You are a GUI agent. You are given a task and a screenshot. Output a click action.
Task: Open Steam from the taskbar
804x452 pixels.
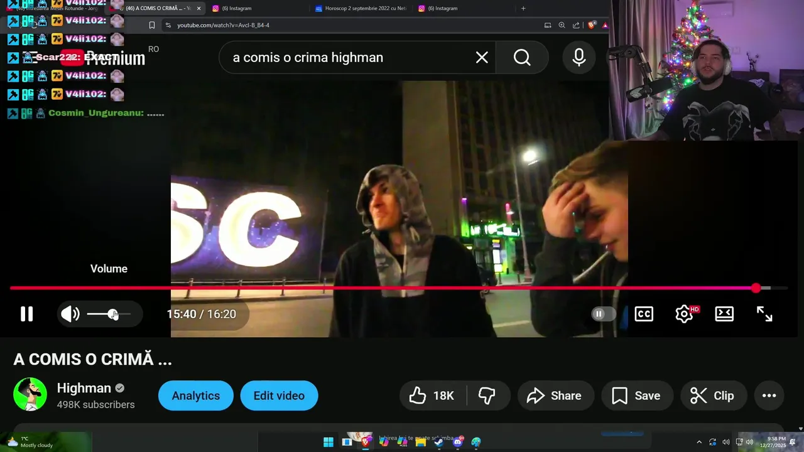pos(439,442)
